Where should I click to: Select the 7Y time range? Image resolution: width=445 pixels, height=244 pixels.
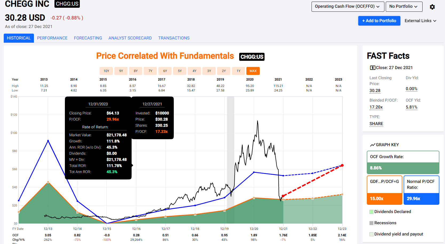tap(150, 71)
